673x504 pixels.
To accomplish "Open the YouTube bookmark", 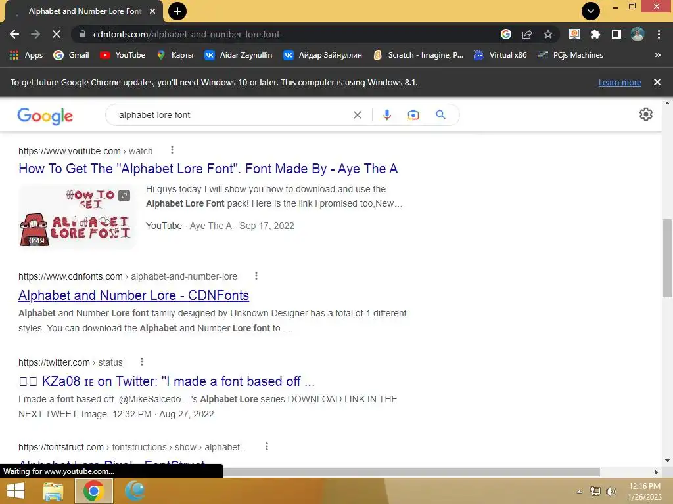I will 123,55.
